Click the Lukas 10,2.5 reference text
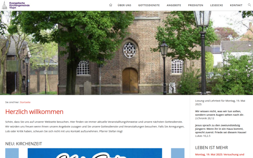This screenshot has height=158, width=253. click(203, 136)
